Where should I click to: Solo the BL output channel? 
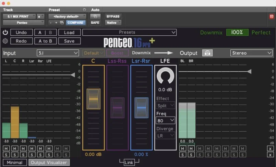tap(182, 155)
